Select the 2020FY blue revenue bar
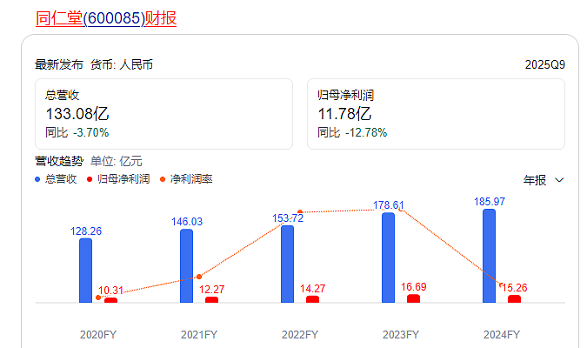Image resolution: width=587 pixels, height=348 pixels. [x=85, y=271]
